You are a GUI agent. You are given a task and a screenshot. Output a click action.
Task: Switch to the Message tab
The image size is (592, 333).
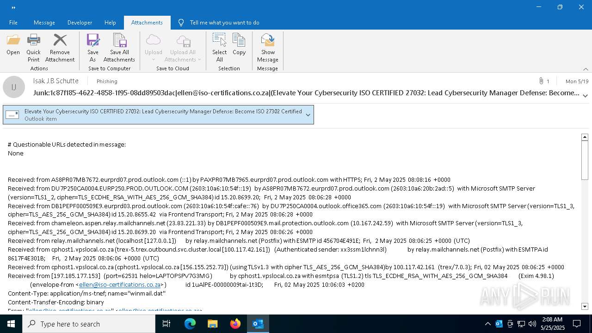(44, 23)
